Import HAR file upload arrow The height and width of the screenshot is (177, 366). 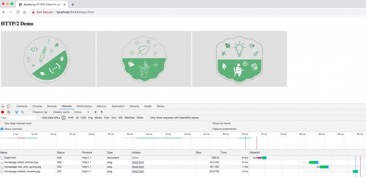[x=96, y=112]
